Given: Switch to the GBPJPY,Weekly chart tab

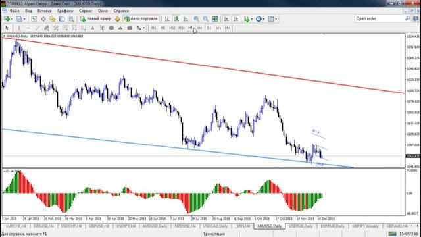Looking at the screenshot, I should click(365, 226).
